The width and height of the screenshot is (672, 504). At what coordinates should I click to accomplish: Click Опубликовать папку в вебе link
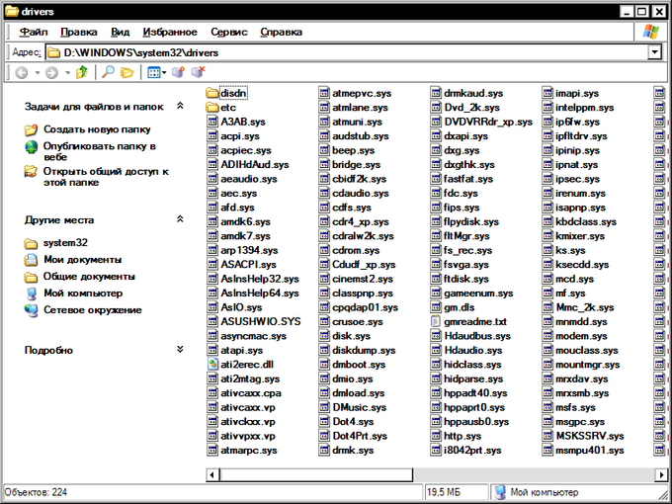point(100,152)
